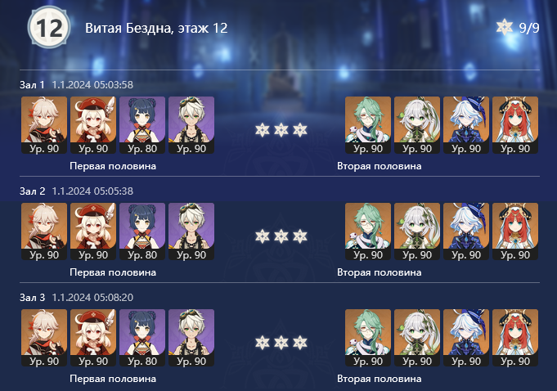Select Baizhu portrait in Зал 1 second half
557x391 pixels.
(x=368, y=125)
